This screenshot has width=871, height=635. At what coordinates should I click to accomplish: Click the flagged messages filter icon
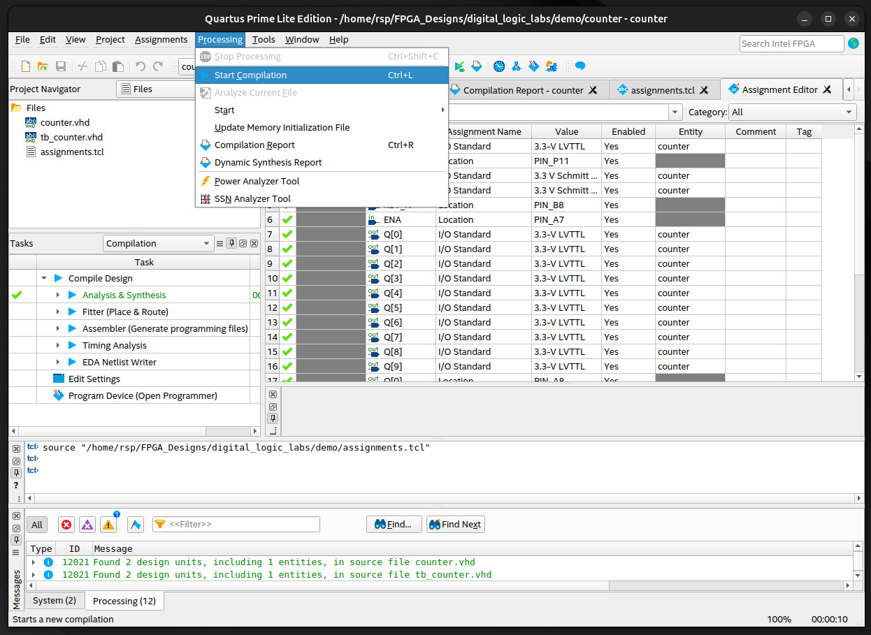pos(136,525)
